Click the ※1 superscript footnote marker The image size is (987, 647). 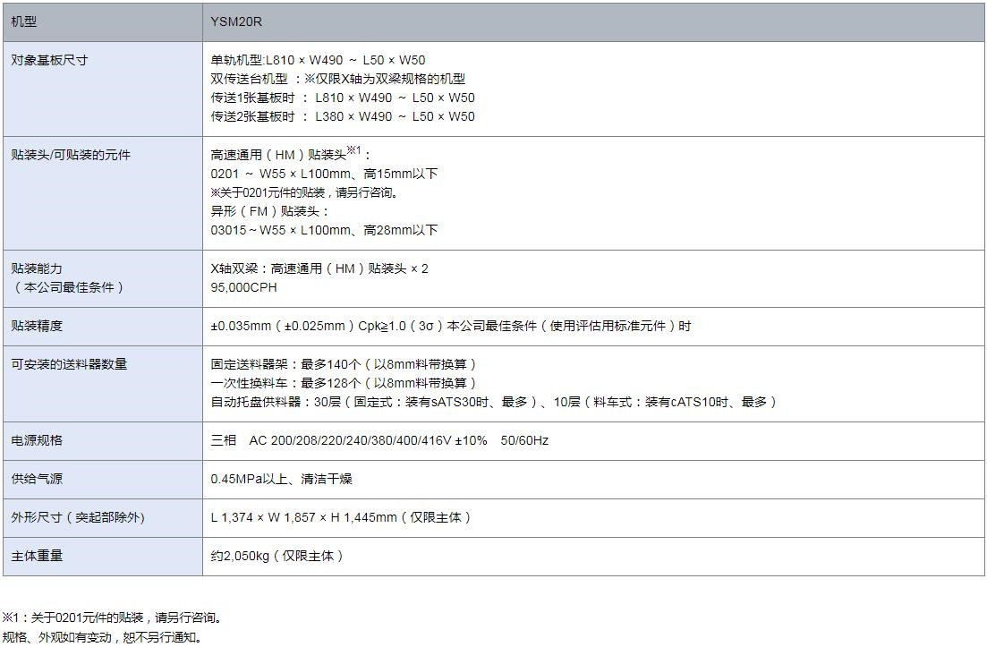(353, 150)
